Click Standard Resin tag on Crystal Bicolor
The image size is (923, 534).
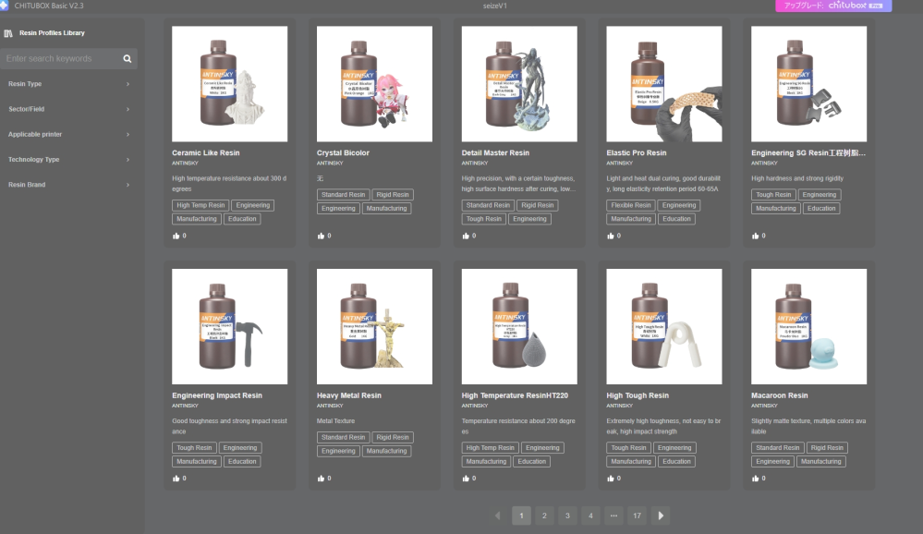[x=343, y=195]
